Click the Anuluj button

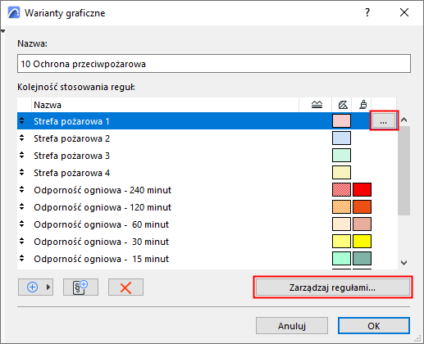(x=292, y=325)
